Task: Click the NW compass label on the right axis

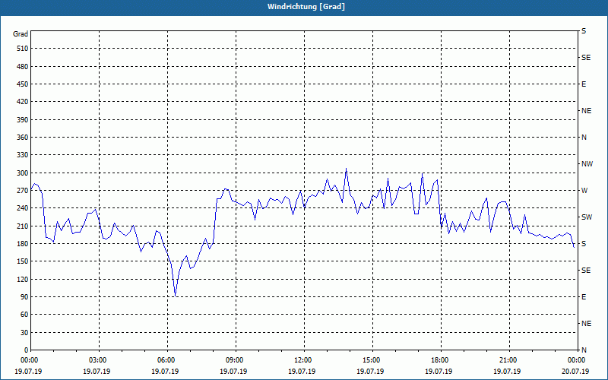Action: tap(587, 164)
